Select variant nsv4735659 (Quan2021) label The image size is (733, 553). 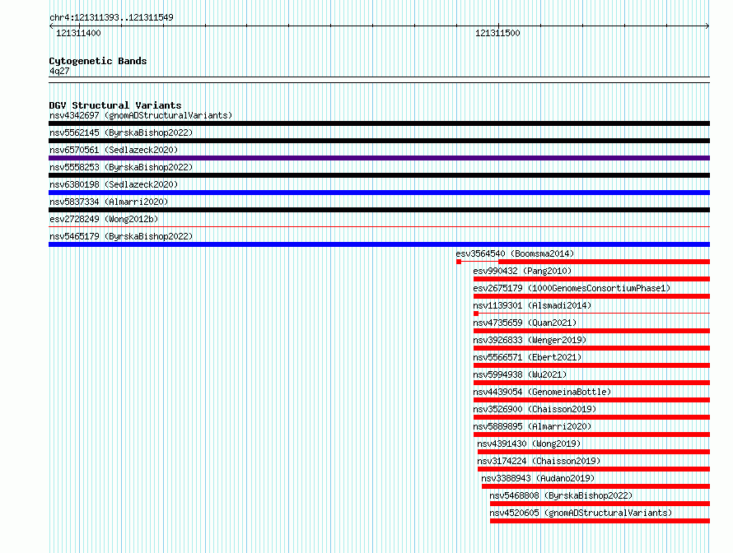(525, 323)
